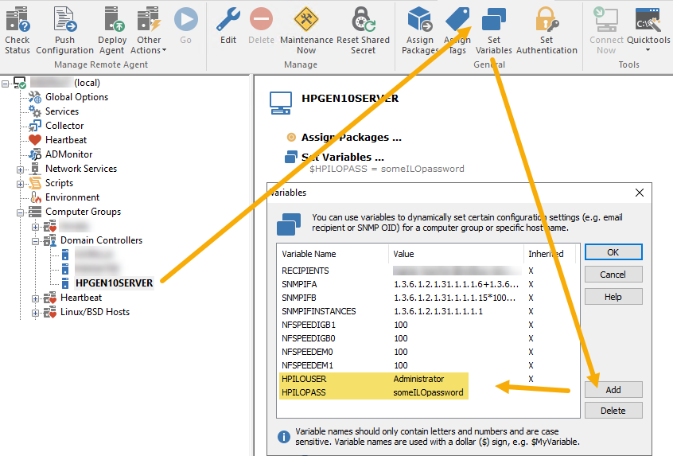Collapse the (local) root node

[5, 84]
